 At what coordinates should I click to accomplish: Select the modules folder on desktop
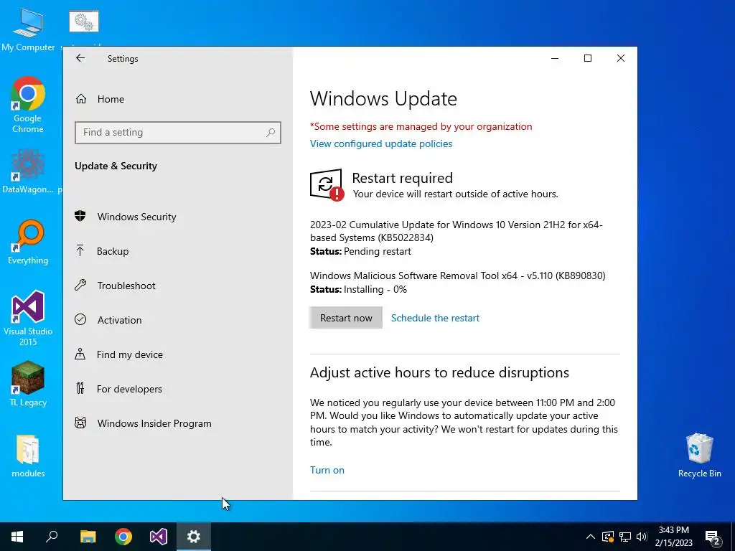(x=28, y=456)
